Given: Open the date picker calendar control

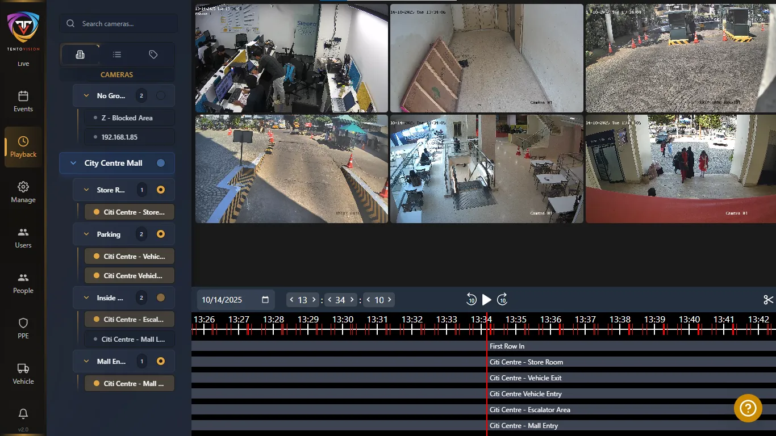Looking at the screenshot, I should (x=265, y=299).
